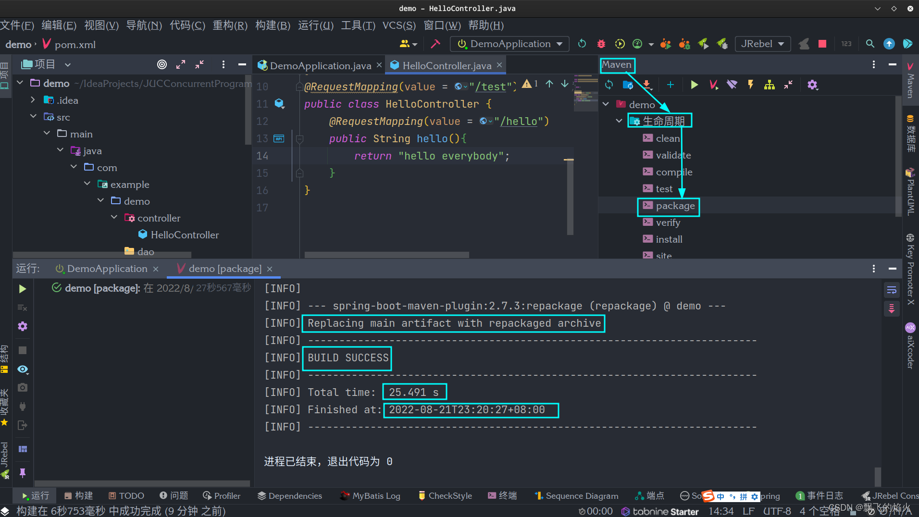This screenshot has width=919, height=517.
Task: Collapse the controller package node
Action: 114,218
